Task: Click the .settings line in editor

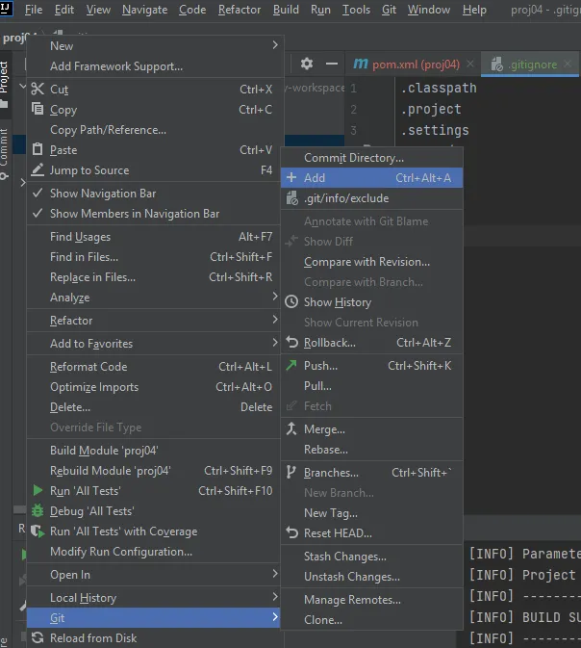Action: [435, 130]
